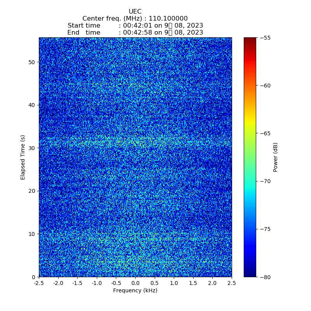Click the 'Frequency (kHz)' x-axis label
The image size is (311, 311).
click(135, 291)
